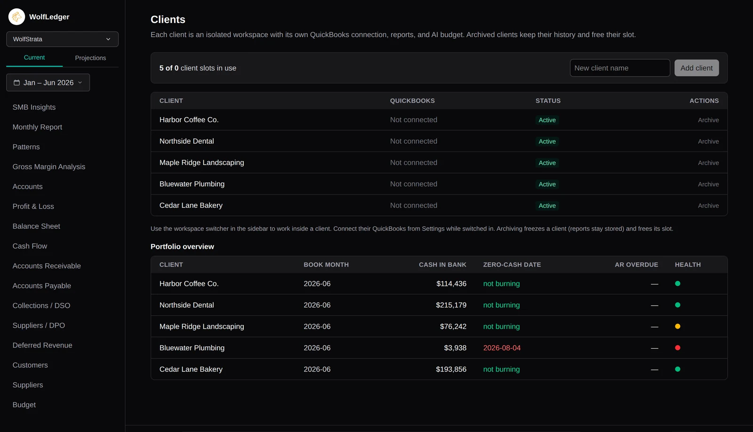Focus the New client name field
753x432 pixels.
click(x=620, y=68)
